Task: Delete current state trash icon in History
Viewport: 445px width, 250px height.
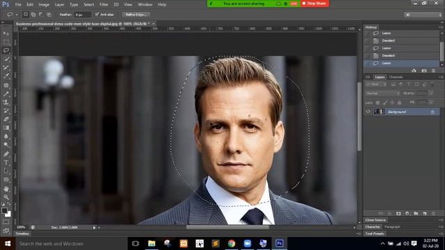Action: tap(433, 71)
